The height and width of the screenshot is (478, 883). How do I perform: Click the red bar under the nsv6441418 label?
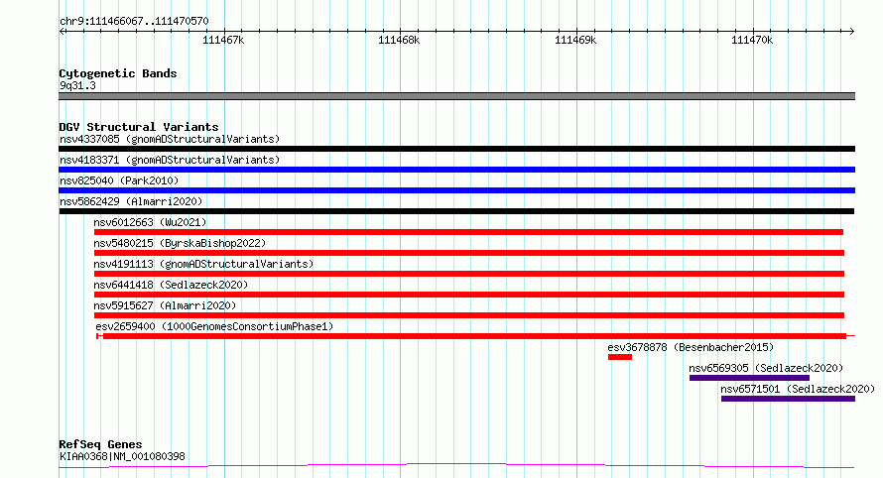(x=469, y=295)
